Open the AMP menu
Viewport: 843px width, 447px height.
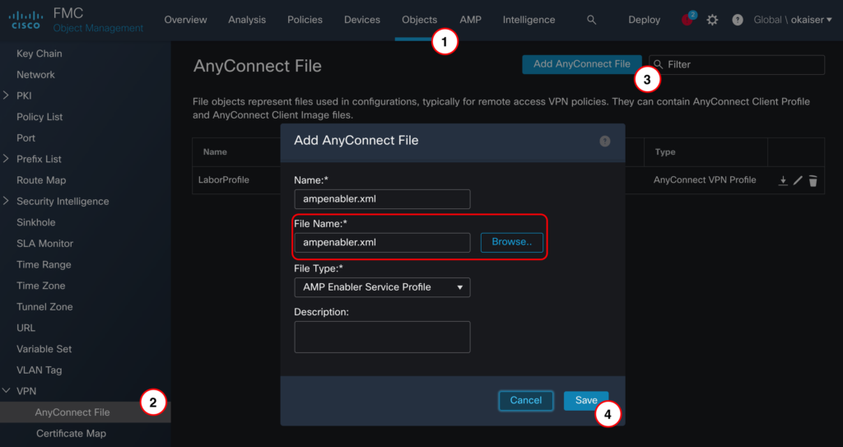coord(470,20)
